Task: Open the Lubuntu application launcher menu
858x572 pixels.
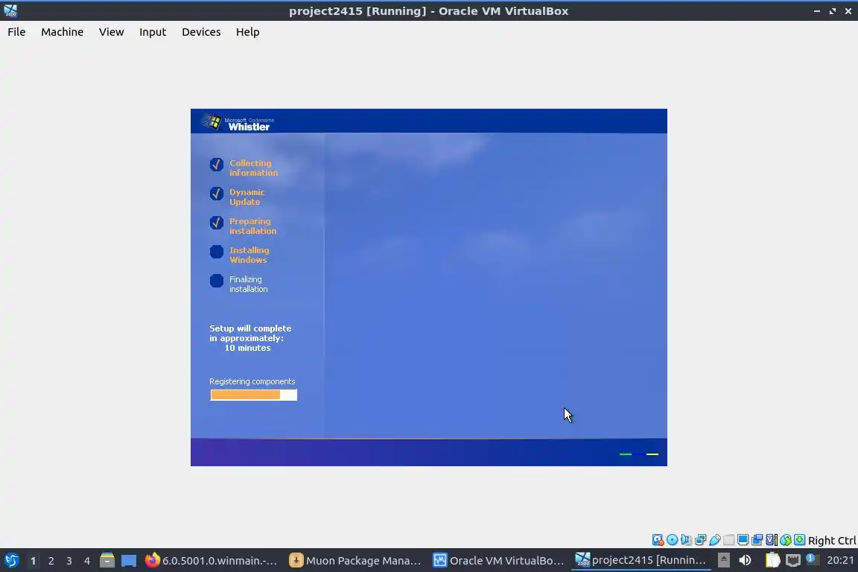Action: (x=11, y=560)
